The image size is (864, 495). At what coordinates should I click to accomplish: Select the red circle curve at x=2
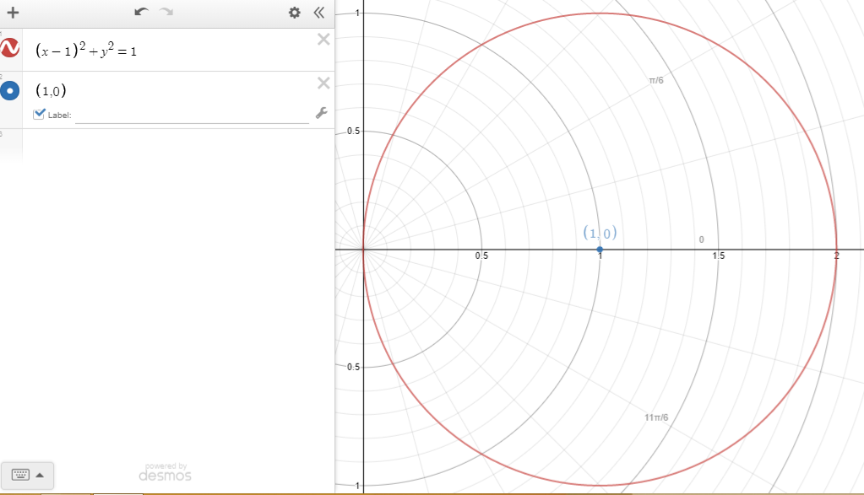(x=836, y=250)
